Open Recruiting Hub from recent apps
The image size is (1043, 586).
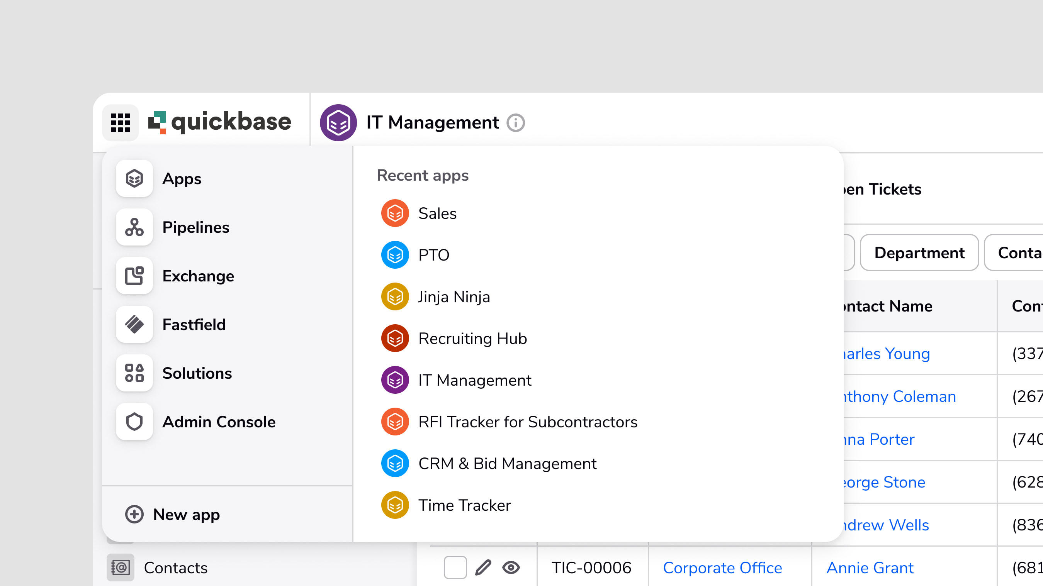454,338
